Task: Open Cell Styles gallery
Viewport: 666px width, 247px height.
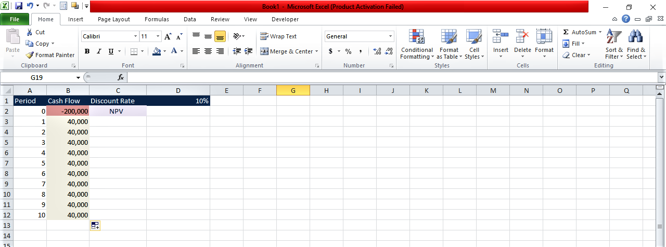Action: point(473,44)
